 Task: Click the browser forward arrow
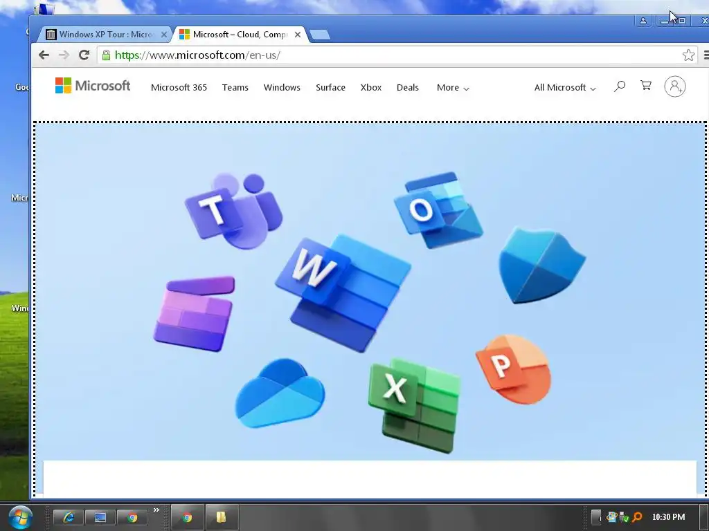(64, 55)
